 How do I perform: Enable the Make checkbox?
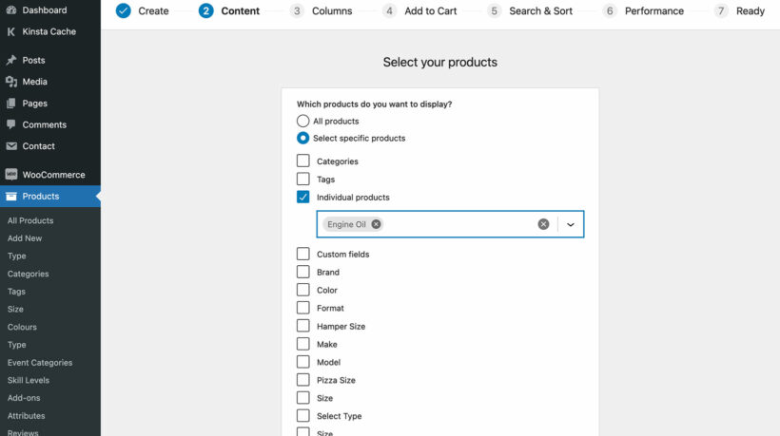pyautogui.click(x=302, y=344)
